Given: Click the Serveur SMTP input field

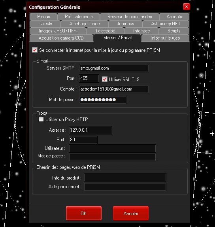Looking at the screenshot, I should 114,68.
